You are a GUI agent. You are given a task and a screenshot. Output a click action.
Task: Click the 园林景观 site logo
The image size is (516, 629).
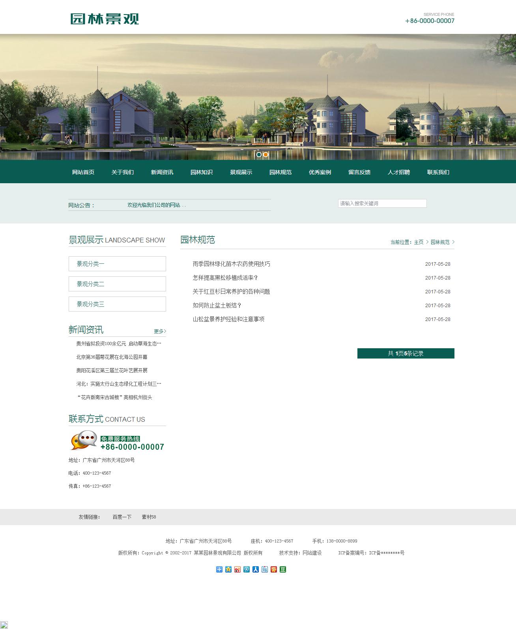coord(105,19)
